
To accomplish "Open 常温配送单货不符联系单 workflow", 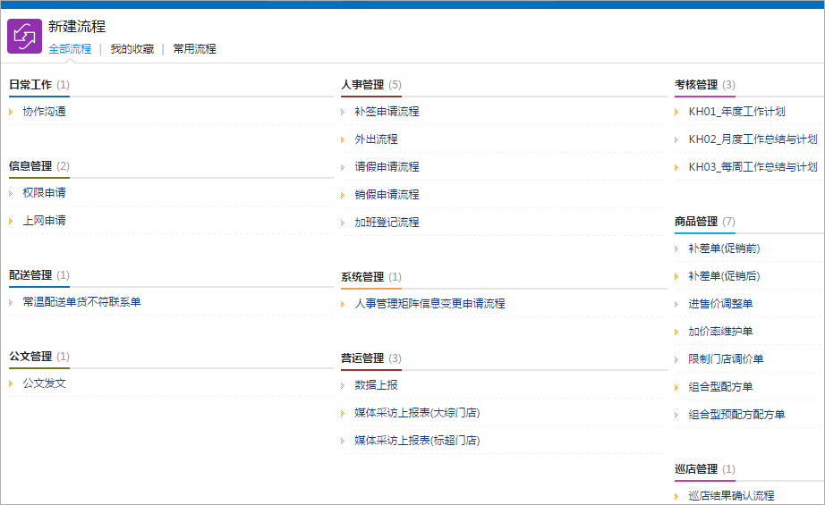I will [81, 302].
